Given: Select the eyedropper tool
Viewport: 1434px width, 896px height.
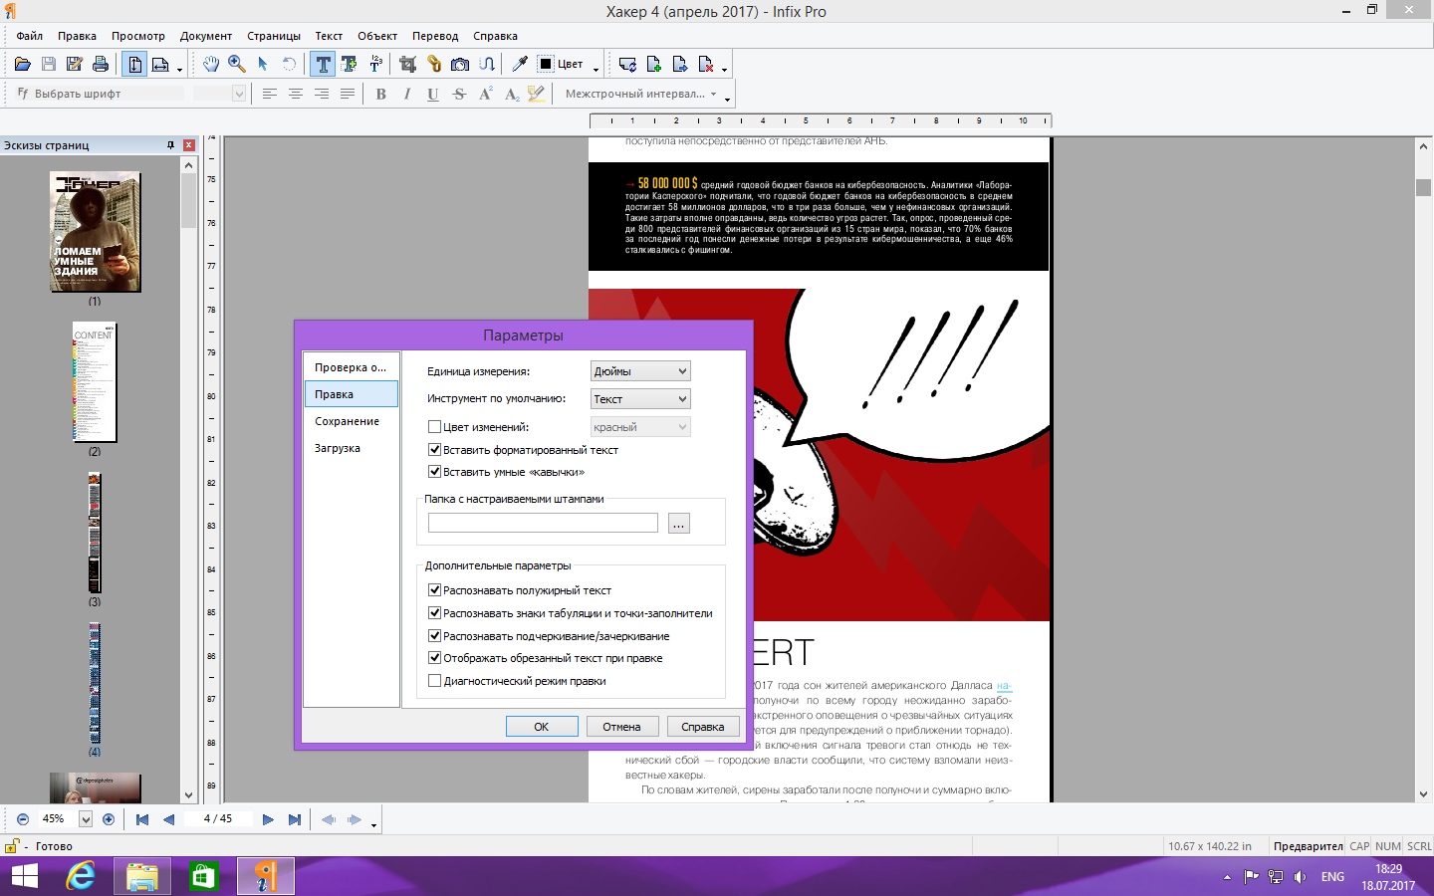Looking at the screenshot, I should coord(519,64).
